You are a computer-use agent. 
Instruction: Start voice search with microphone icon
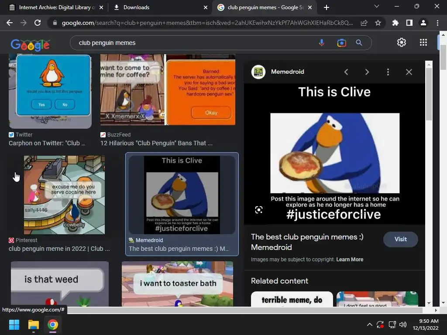[x=322, y=43]
